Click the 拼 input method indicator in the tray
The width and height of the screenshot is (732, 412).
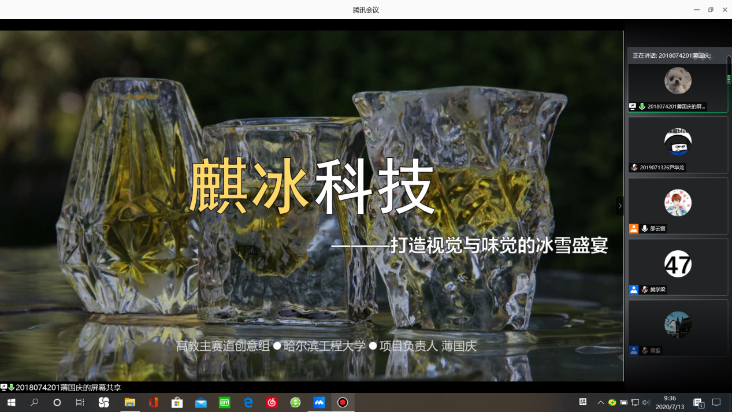583,402
